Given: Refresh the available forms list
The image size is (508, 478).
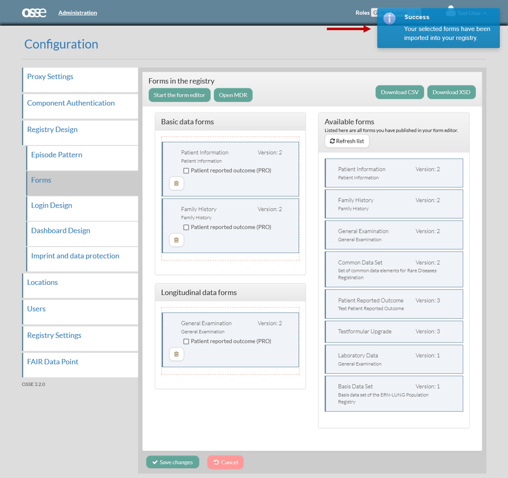Looking at the screenshot, I should click(347, 141).
